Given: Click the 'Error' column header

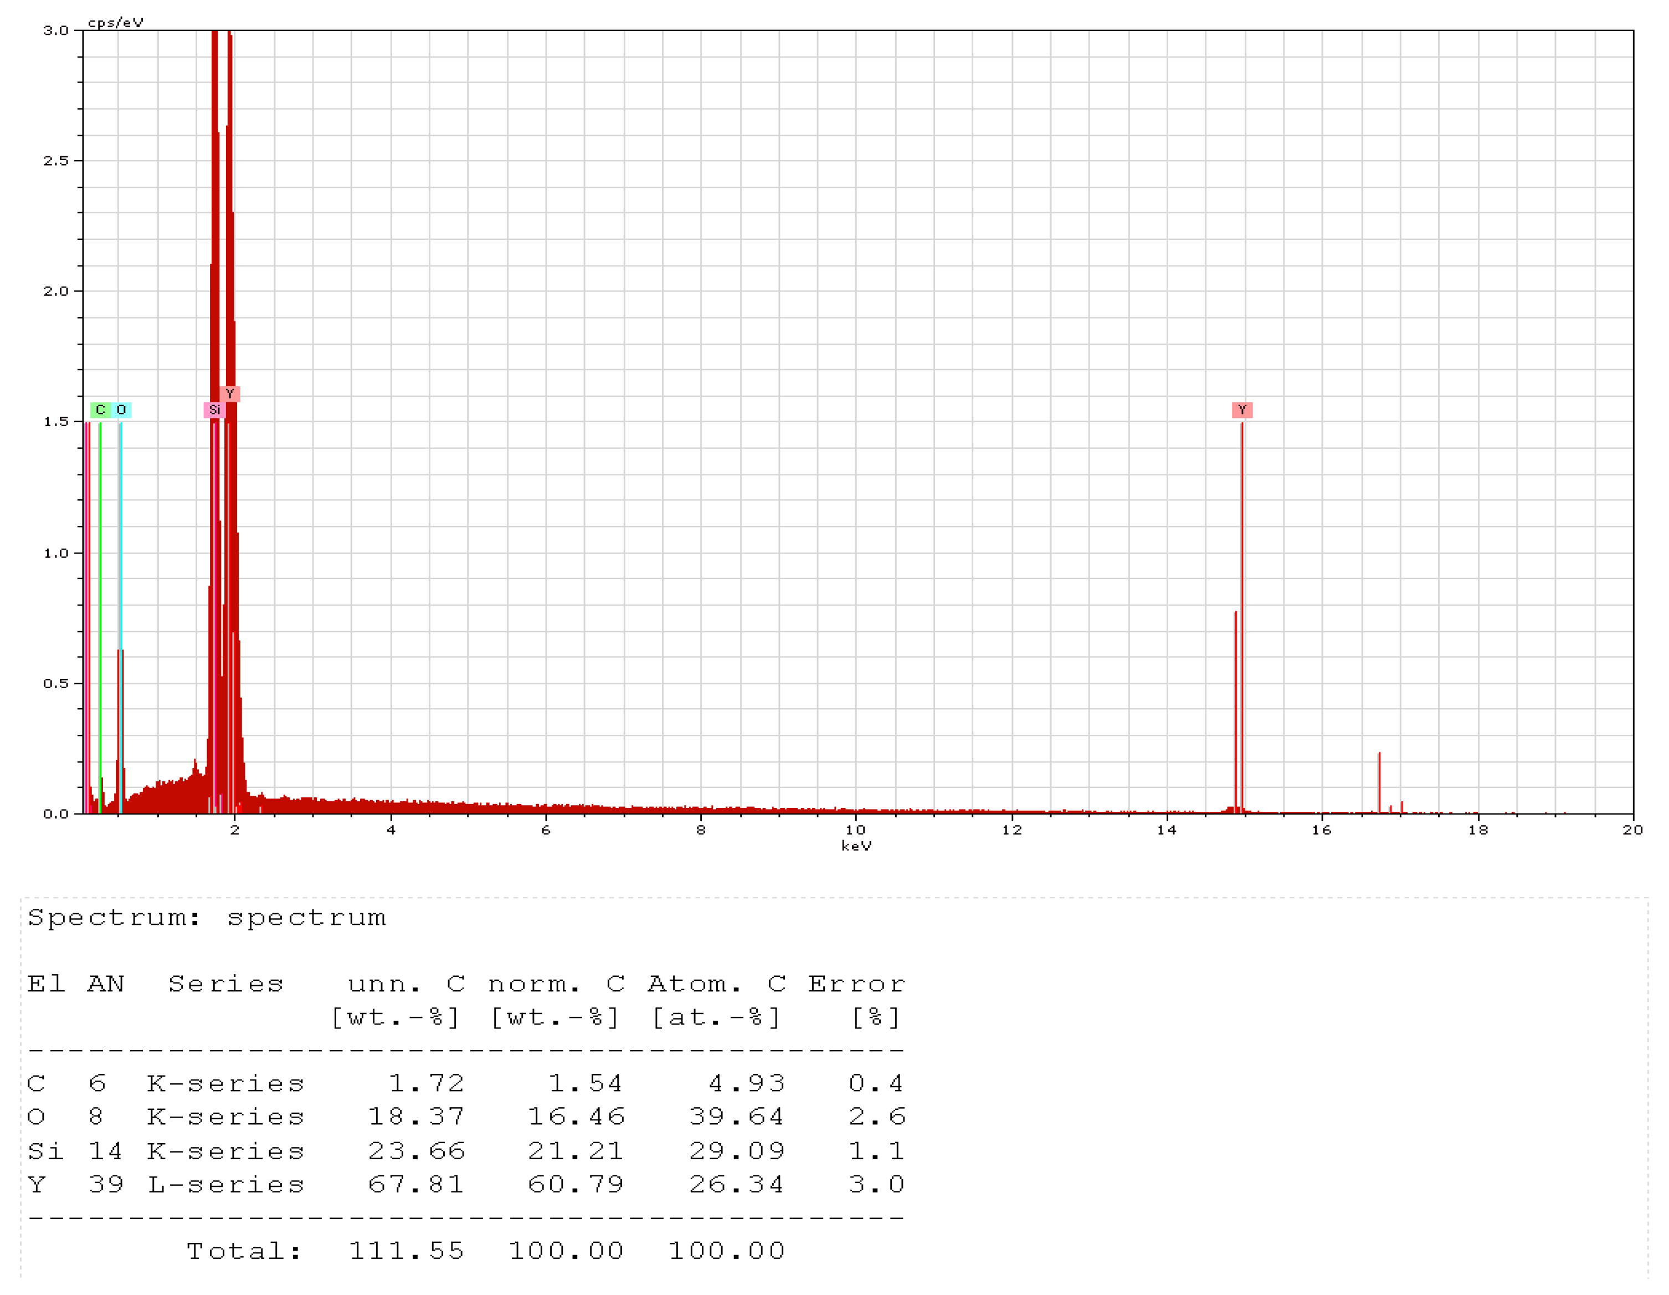Looking at the screenshot, I should pos(856,984).
